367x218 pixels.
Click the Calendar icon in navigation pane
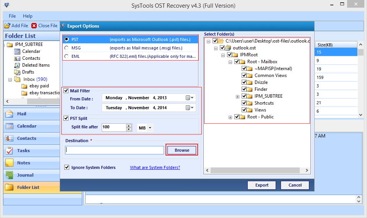pyautogui.click(x=9, y=126)
